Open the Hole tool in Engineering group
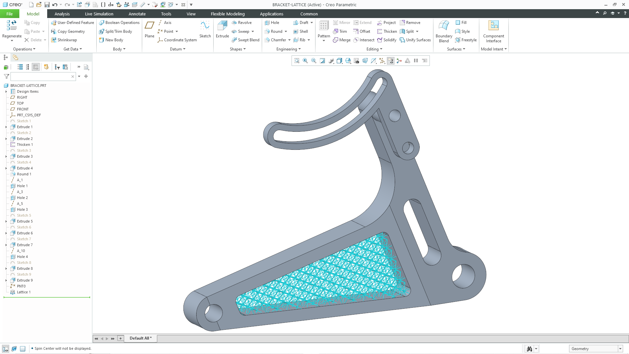This screenshot has width=629, height=354. [273, 22]
